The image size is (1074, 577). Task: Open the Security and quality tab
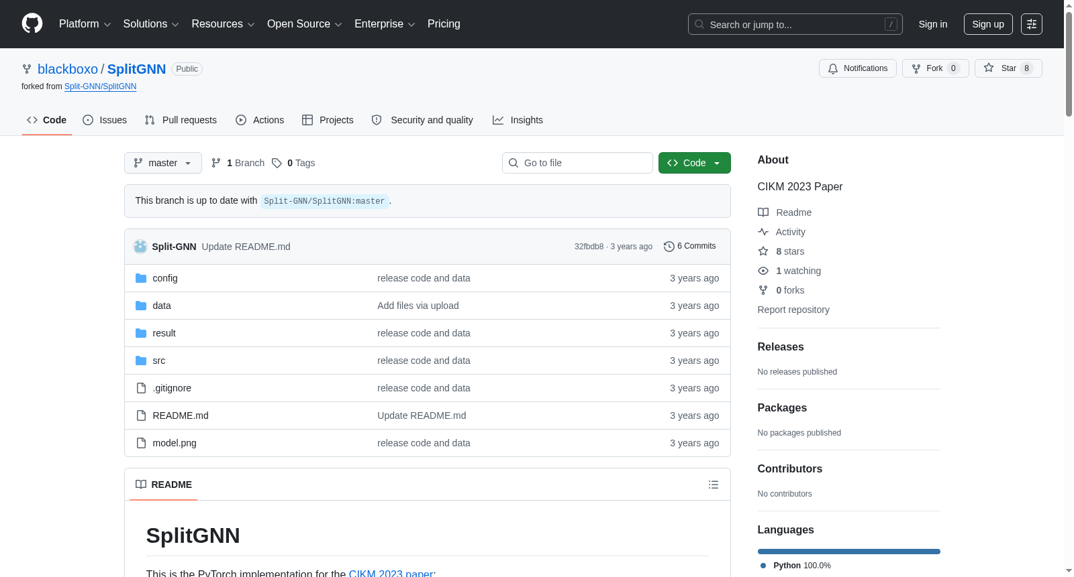422,120
